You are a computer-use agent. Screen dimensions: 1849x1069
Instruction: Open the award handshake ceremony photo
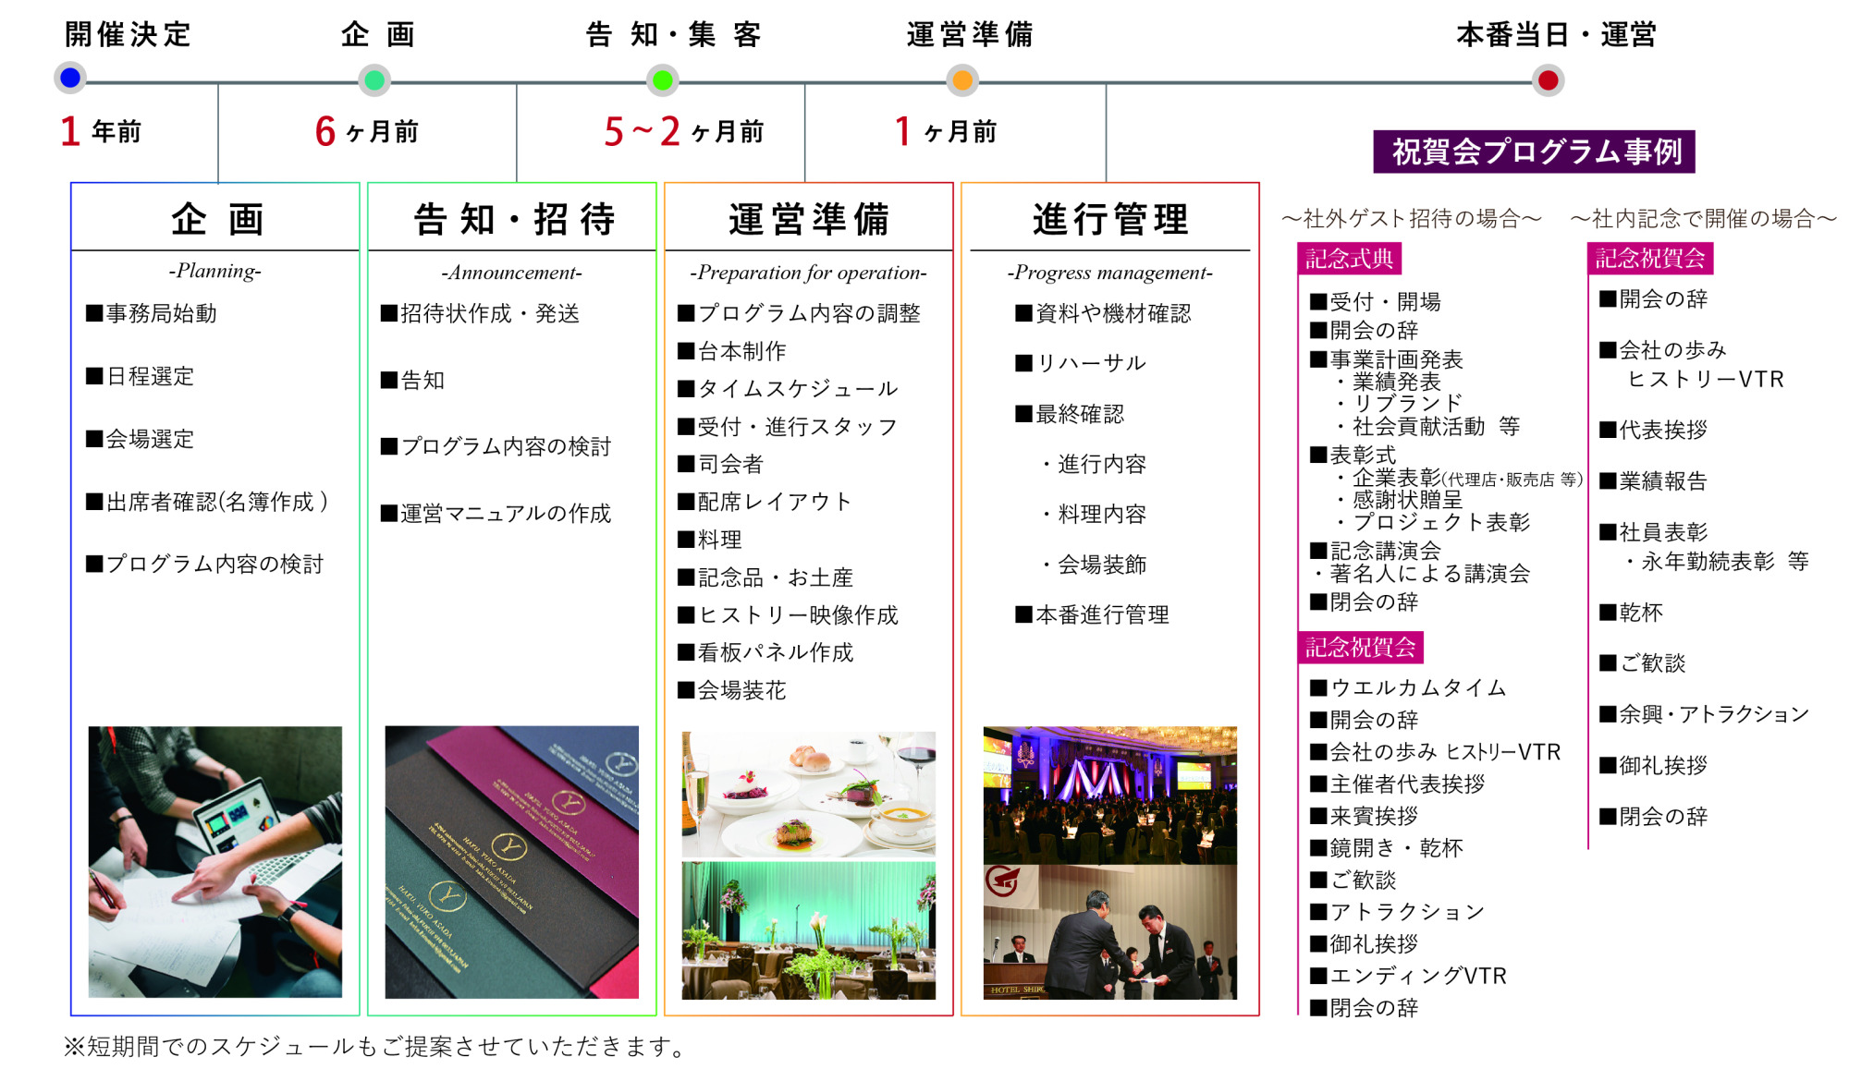pyautogui.click(x=1109, y=932)
